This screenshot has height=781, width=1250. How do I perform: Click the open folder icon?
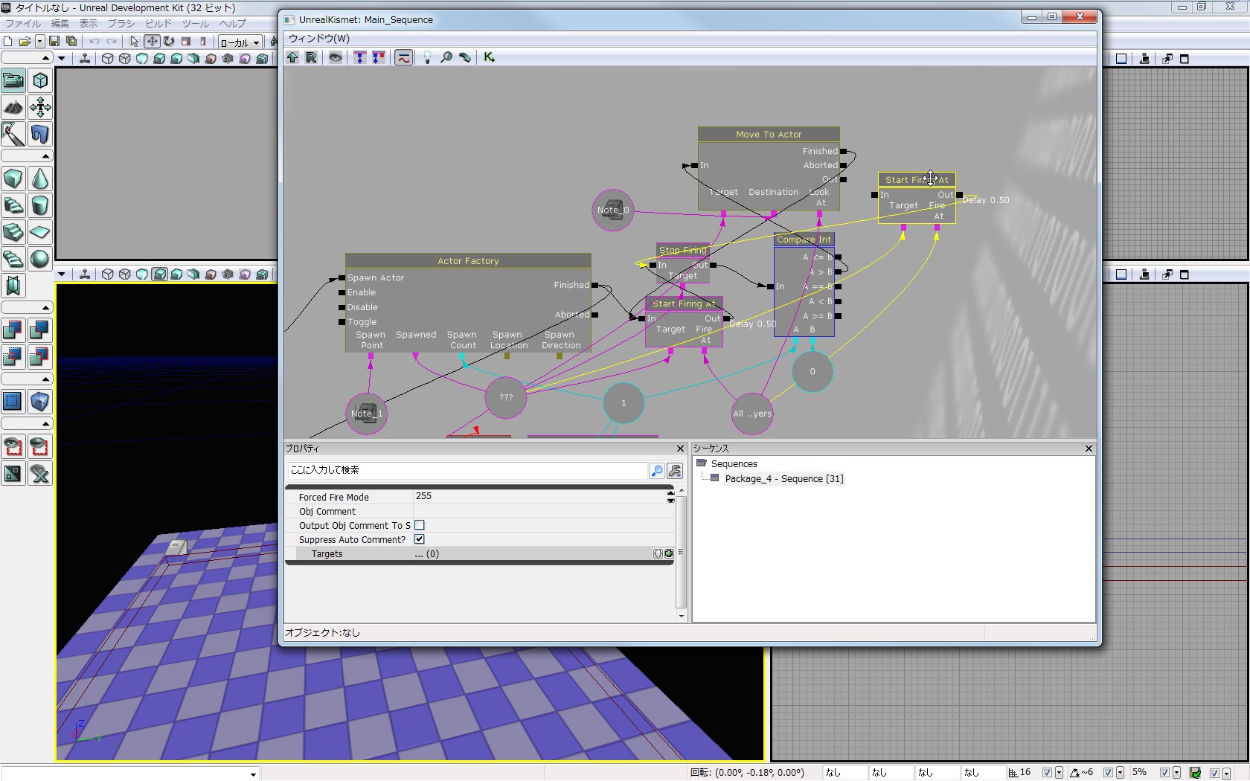[25, 42]
